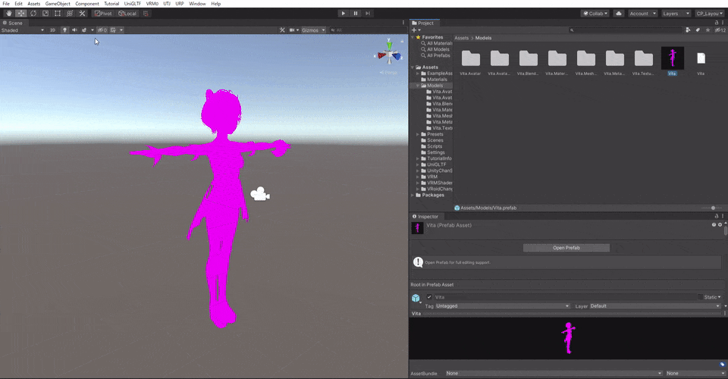This screenshot has width=728, height=379.
Task: Open the Collab dropdown
Action: [595, 14]
